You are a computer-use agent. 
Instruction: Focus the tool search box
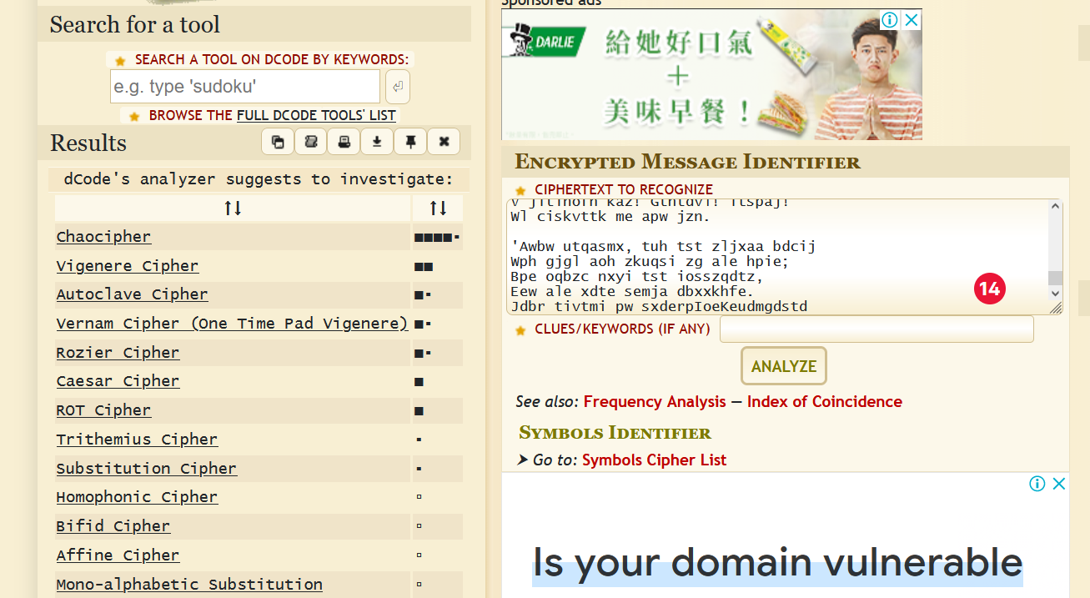245,87
